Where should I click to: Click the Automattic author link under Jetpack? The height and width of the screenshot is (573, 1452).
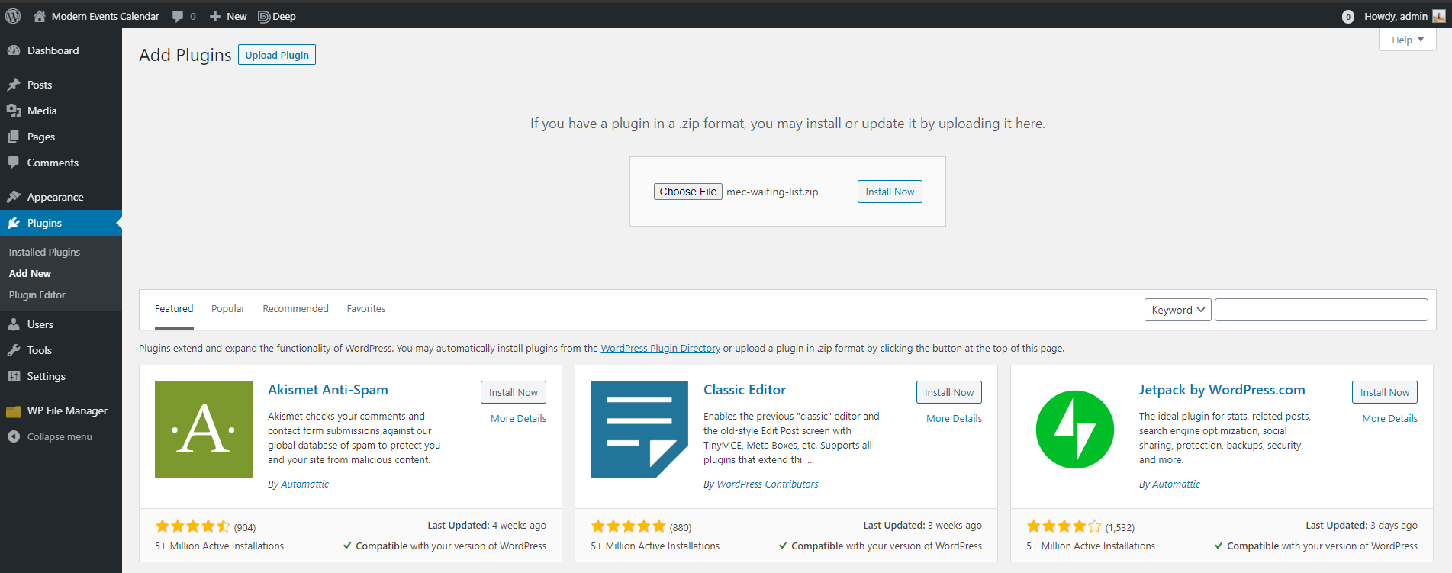[x=1176, y=484]
